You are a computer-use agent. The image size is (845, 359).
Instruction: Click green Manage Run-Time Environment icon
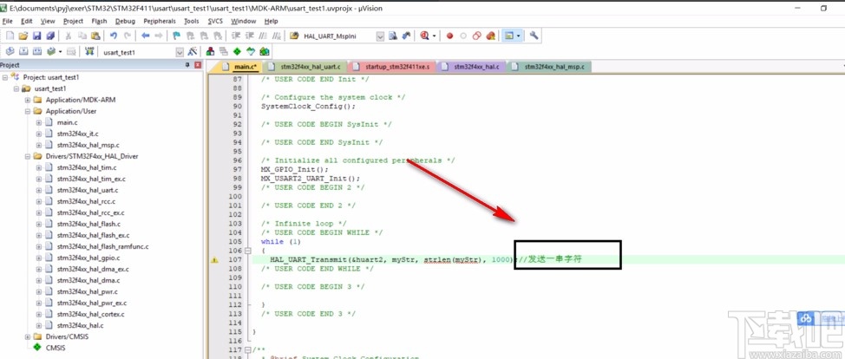pyautogui.click(x=237, y=52)
